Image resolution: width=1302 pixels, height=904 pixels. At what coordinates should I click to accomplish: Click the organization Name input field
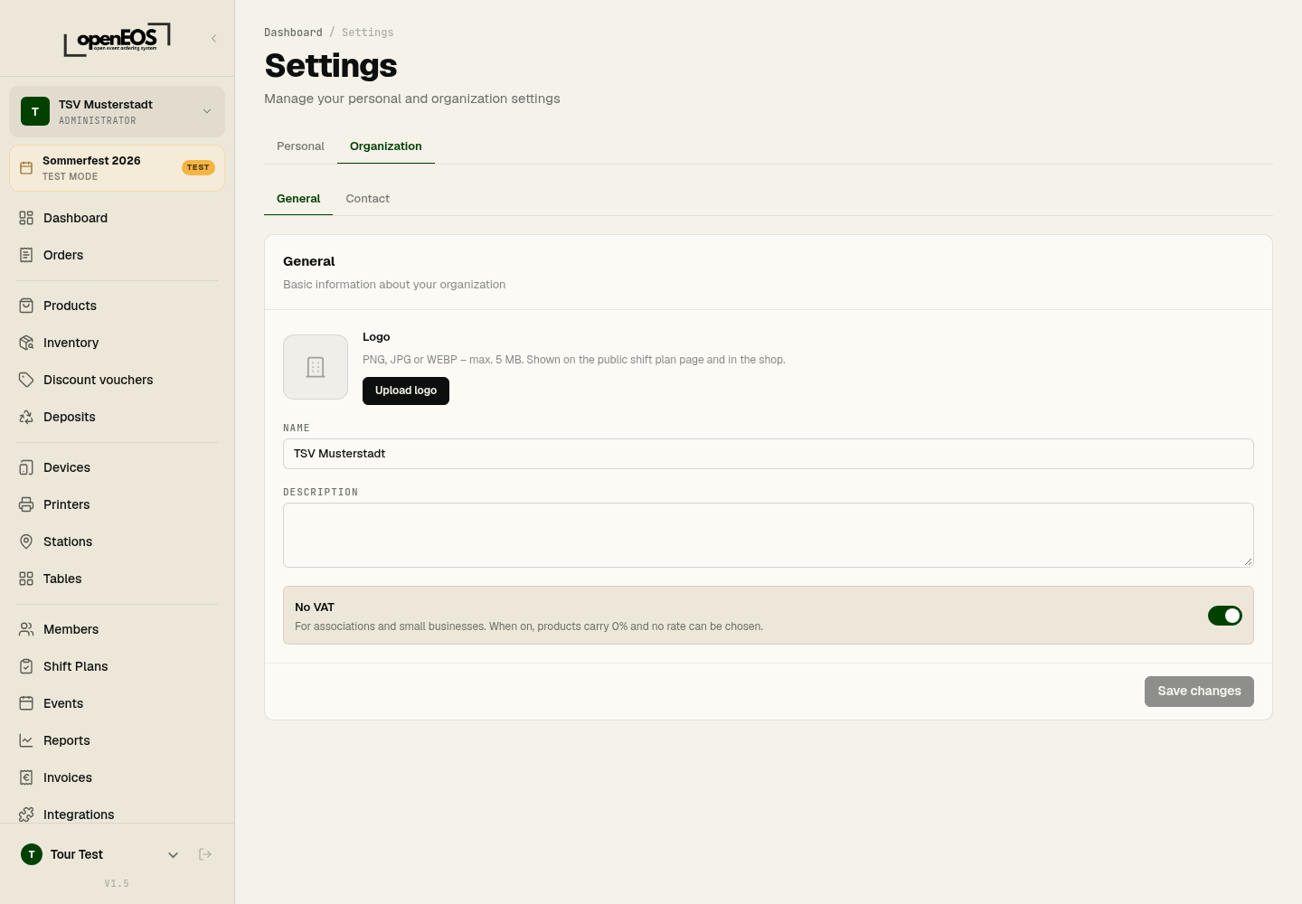pos(769,454)
